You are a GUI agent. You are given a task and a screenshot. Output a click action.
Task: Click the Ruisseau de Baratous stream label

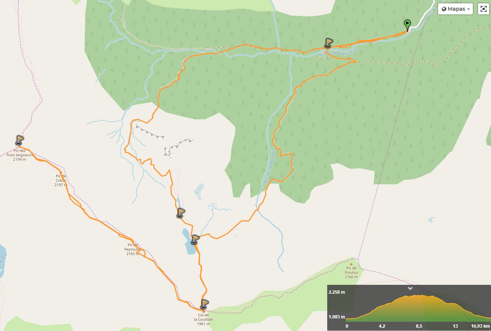pyautogui.click(x=269, y=166)
